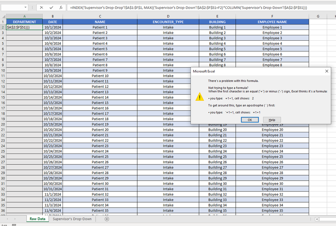Screen dimensions: 336x226
Task: Select column A header
Action: click(x=25, y=16)
